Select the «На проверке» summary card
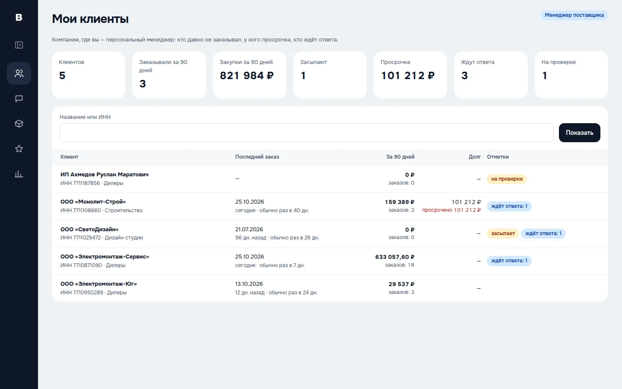 pyautogui.click(x=571, y=75)
